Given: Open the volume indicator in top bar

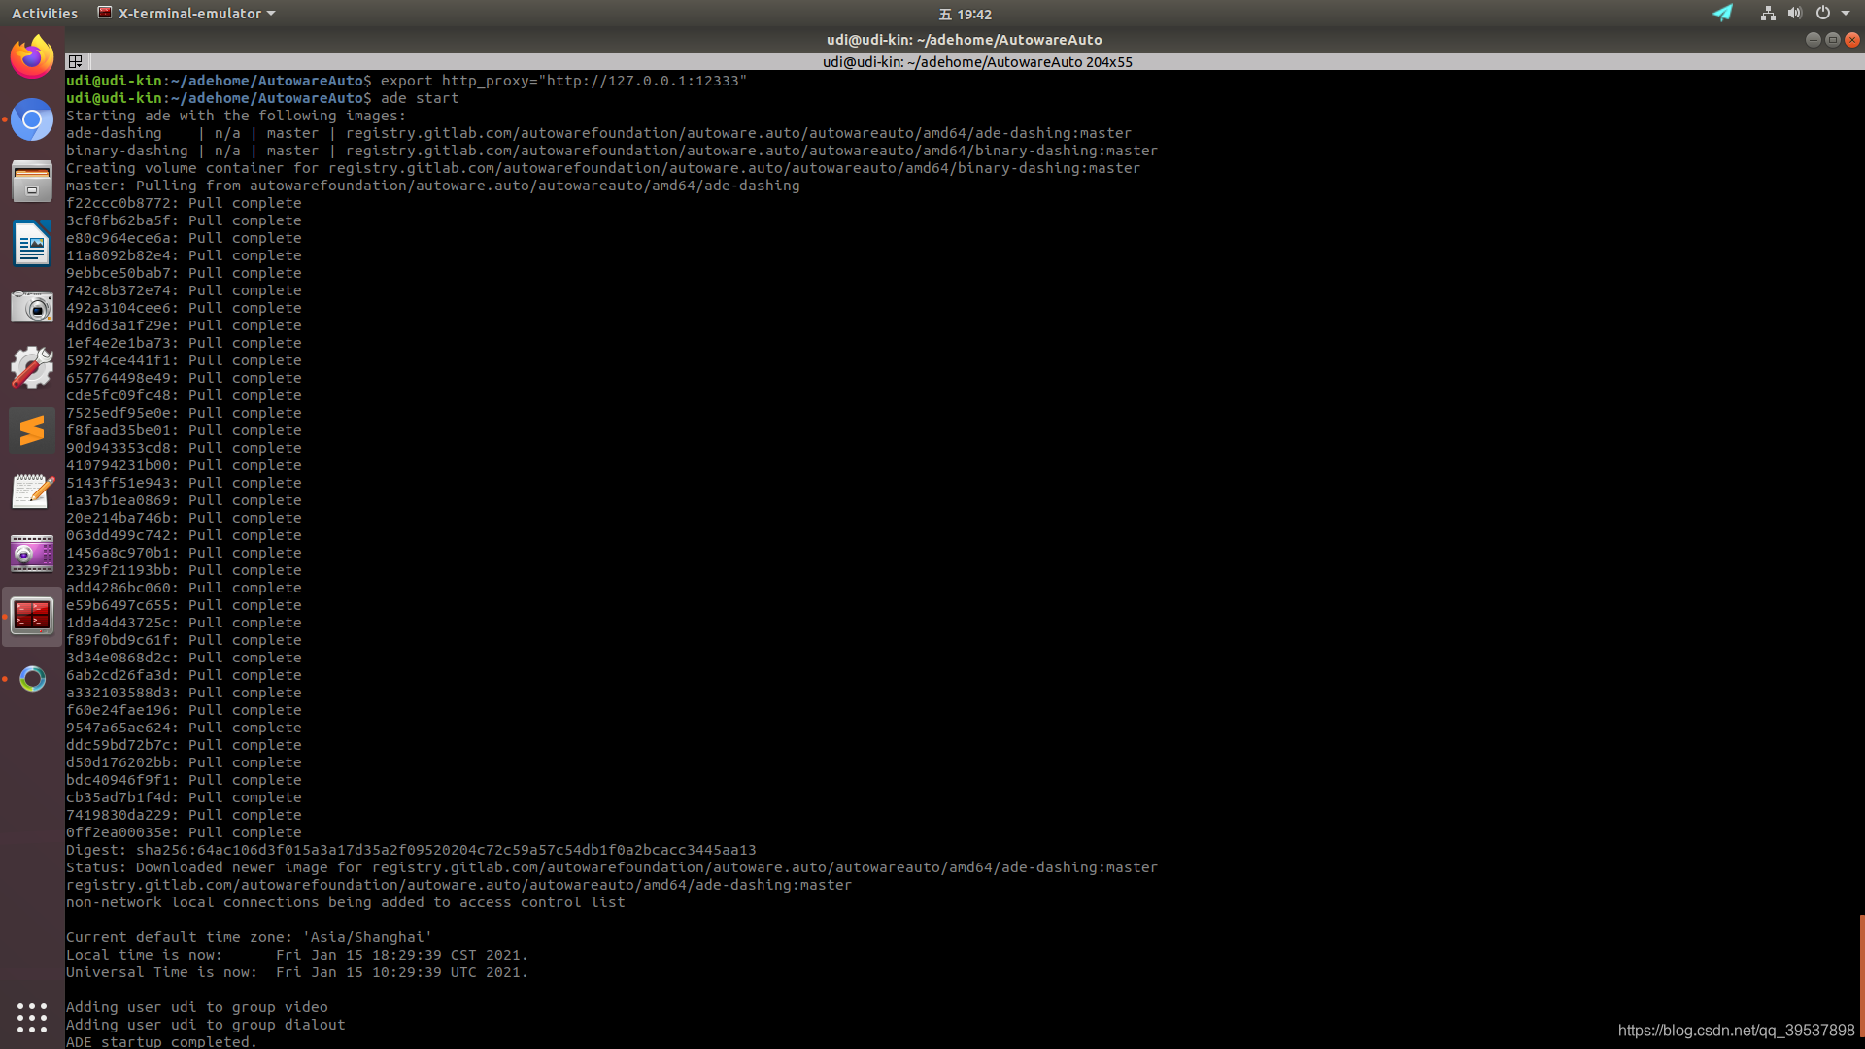Looking at the screenshot, I should pyautogui.click(x=1794, y=14).
